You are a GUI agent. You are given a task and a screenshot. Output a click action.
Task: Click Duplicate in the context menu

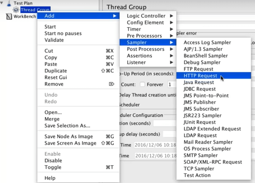[x=55, y=71]
